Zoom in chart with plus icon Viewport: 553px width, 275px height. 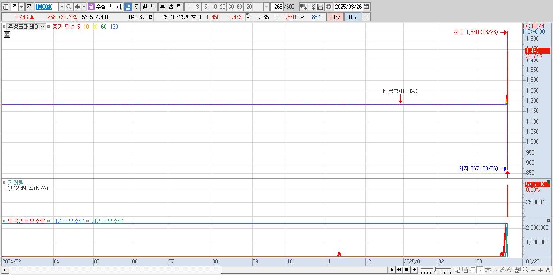(x=540, y=270)
